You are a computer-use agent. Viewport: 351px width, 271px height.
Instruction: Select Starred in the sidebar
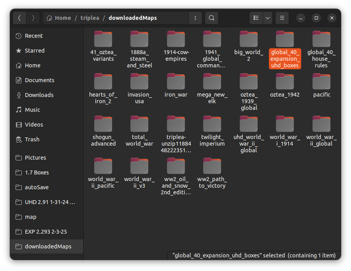point(34,51)
